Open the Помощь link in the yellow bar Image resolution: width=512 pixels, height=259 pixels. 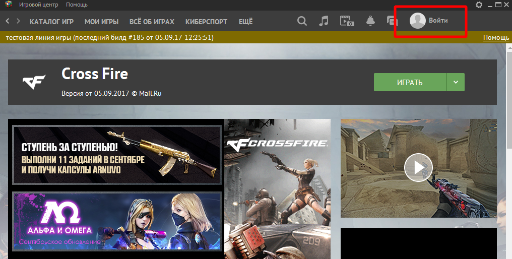(496, 38)
